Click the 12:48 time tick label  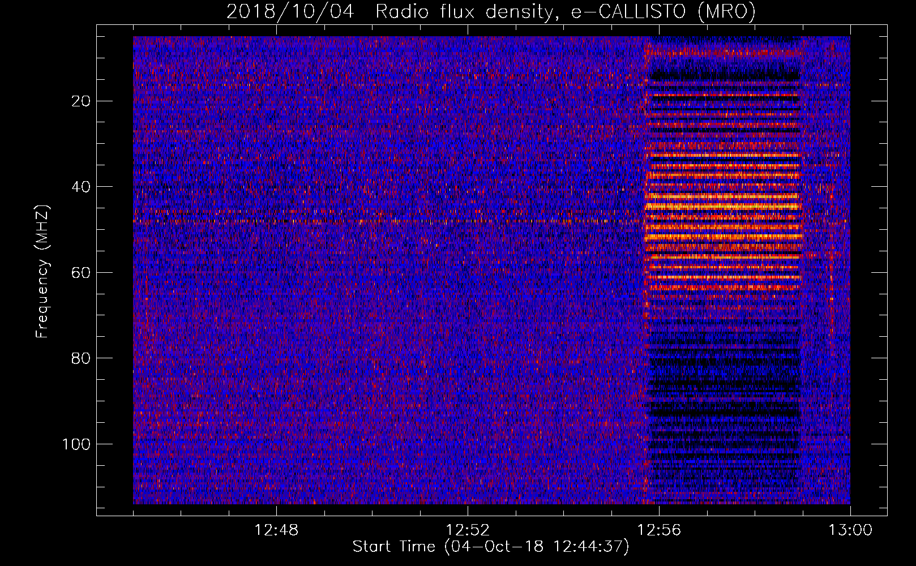276,530
